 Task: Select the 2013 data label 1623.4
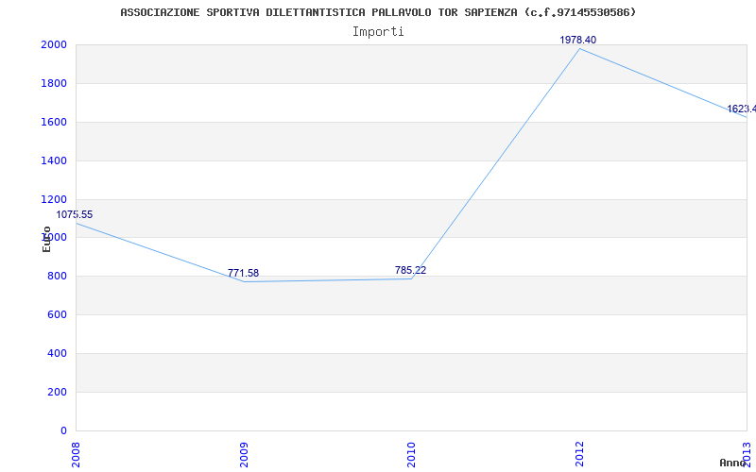[x=741, y=110]
